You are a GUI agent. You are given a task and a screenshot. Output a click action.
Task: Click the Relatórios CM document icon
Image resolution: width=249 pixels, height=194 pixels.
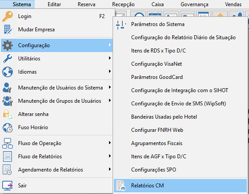click(121, 186)
